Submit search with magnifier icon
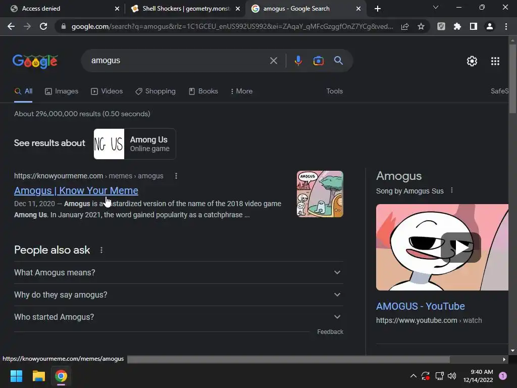 (339, 61)
